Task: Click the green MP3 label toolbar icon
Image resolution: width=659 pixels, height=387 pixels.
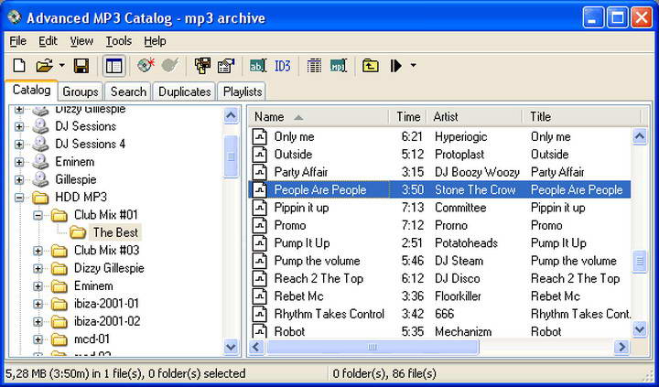Action: [x=338, y=66]
